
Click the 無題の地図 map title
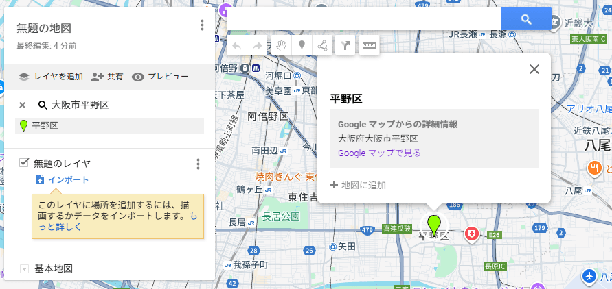[x=44, y=28]
